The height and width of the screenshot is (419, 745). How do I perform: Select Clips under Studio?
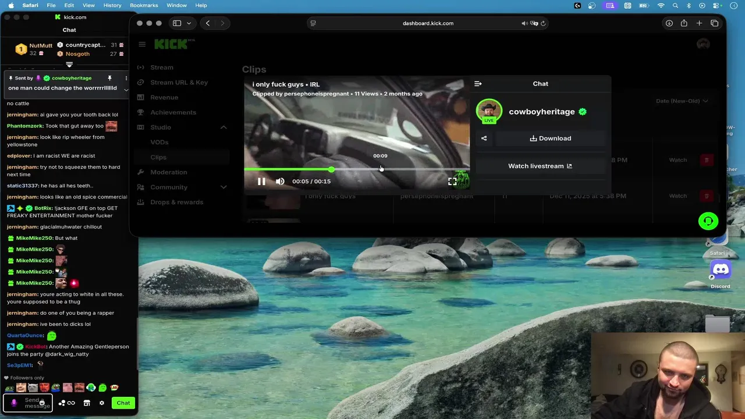pyautogui.click(x=158, y=157)
